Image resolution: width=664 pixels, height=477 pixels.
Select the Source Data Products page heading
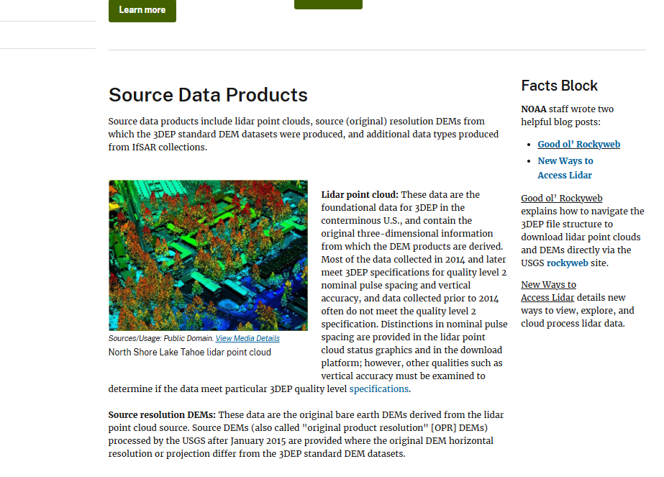pyautogui.click(x=207, y=95)
